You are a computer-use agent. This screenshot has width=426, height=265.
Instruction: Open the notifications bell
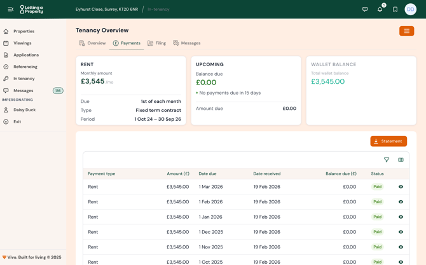(380, 10)
